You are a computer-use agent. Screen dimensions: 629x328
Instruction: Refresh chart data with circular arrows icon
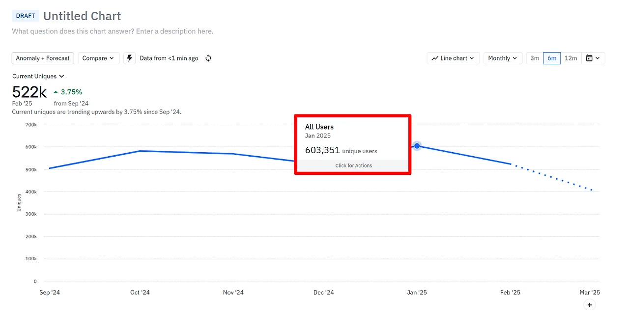point(208,58)
